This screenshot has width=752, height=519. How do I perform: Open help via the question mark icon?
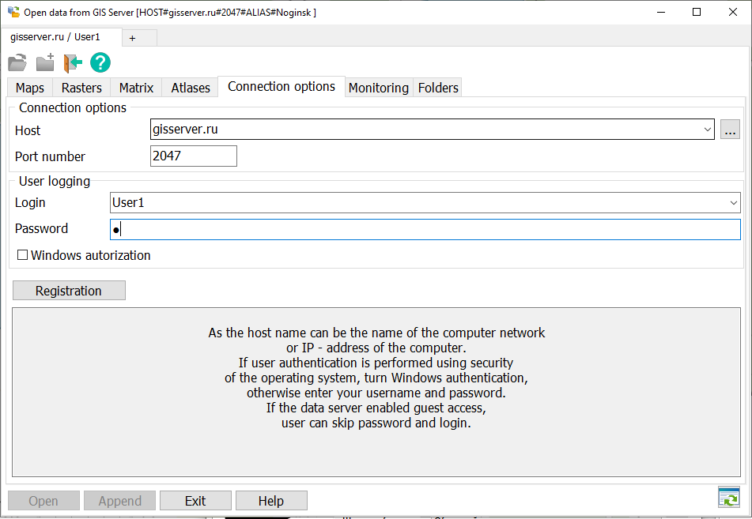point(100,63)
